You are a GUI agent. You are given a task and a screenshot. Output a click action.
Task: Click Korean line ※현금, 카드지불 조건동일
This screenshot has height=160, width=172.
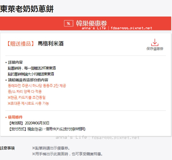(27, 97)
